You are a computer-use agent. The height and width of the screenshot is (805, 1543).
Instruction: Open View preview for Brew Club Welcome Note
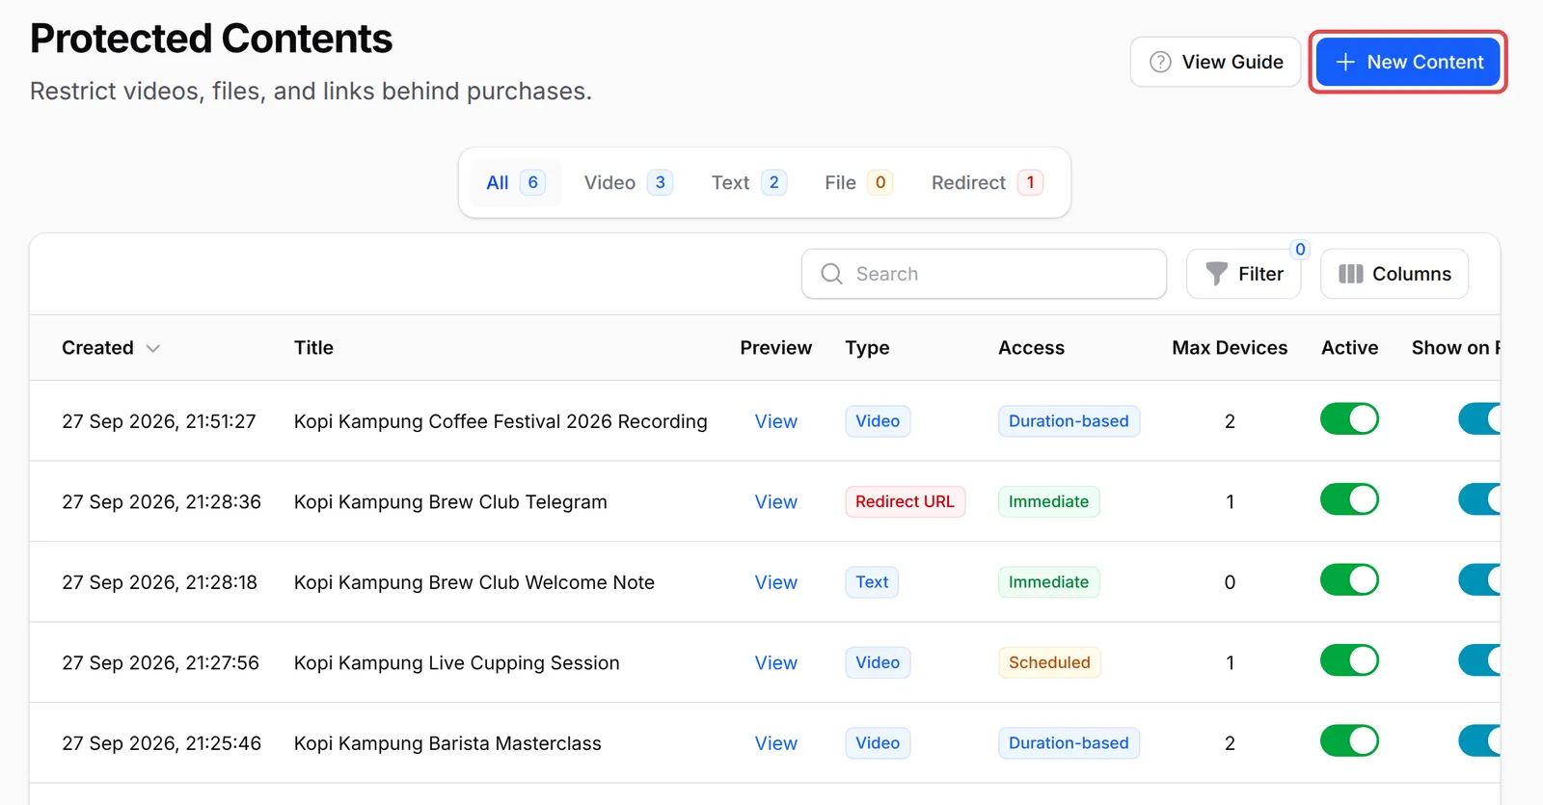tap(775, 582)
